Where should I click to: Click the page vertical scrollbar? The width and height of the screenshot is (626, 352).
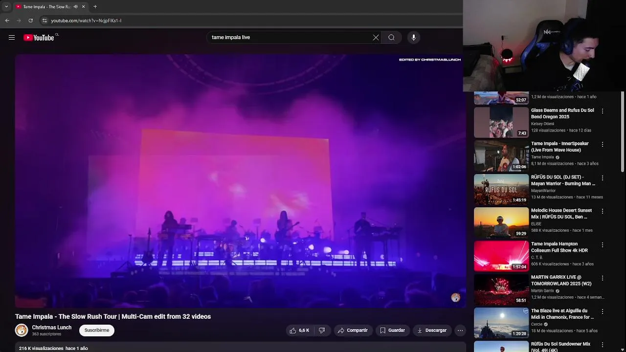[623, 132]
